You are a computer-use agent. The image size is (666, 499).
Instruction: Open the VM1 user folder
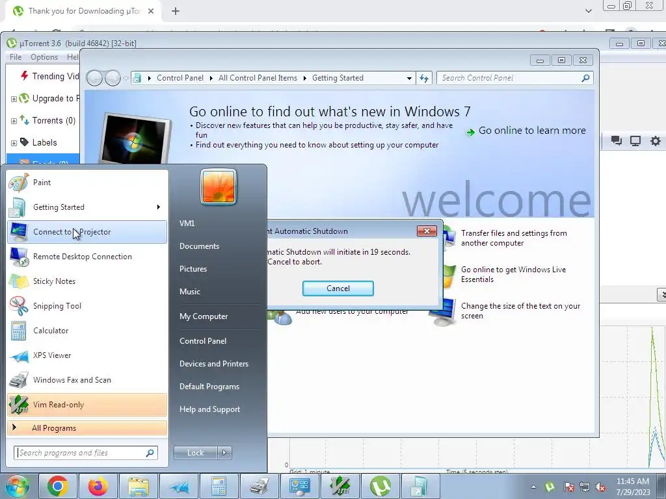(187, 224)
